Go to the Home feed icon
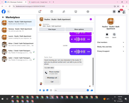 40,12
